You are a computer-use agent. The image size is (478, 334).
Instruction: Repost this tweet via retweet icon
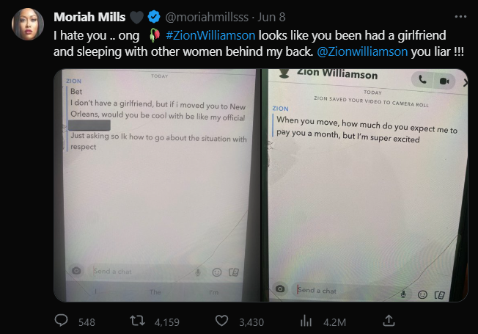pos(136,321)
